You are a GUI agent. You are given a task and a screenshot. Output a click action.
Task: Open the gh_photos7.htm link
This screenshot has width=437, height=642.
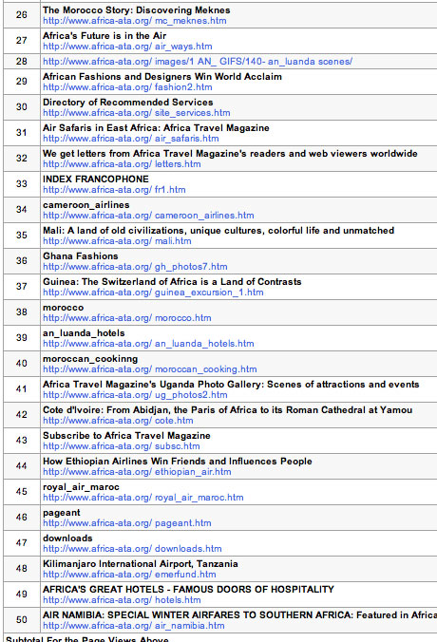135,267
